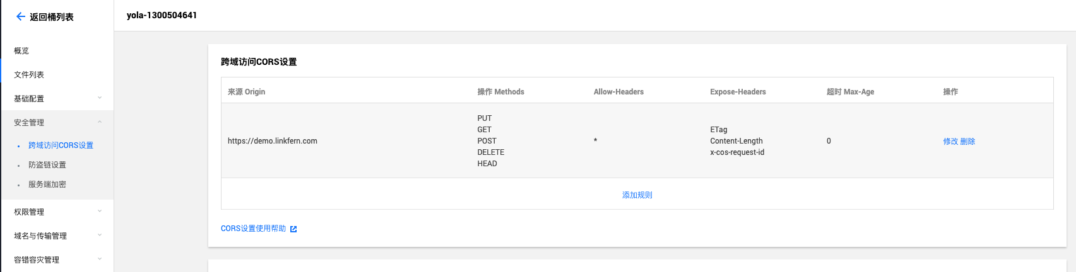Screen dimensions: 1076x272
Task: Click the back arrow icon
Action: click(20, 17)
